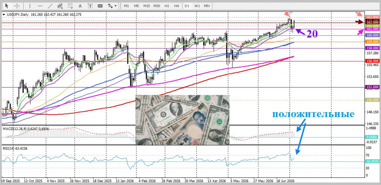Viewport: 381px width, 185px height.
Task: Choose the Trendline drawing tool
Action: pos(50,6)
